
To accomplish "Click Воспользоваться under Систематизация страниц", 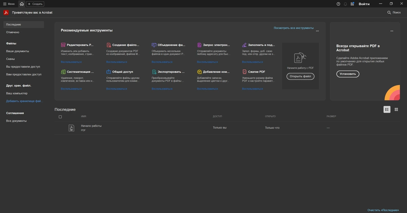I will (71, 89).
